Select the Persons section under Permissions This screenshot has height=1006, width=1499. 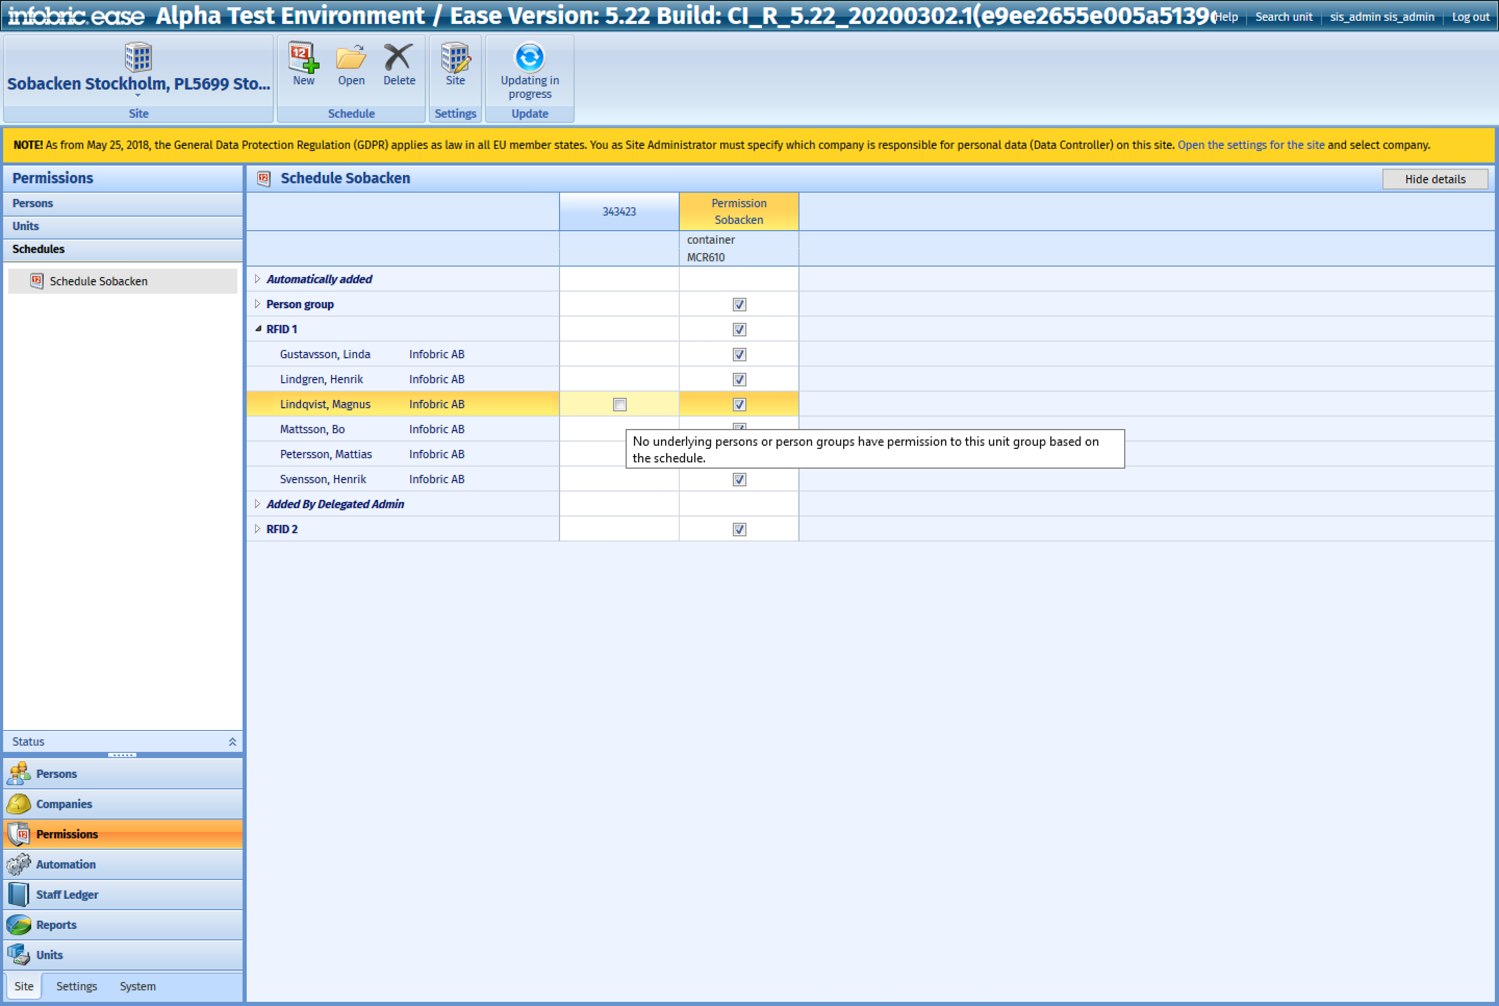coord(123,204)
